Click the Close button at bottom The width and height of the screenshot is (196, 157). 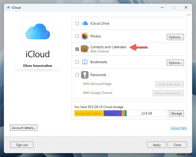177,145
